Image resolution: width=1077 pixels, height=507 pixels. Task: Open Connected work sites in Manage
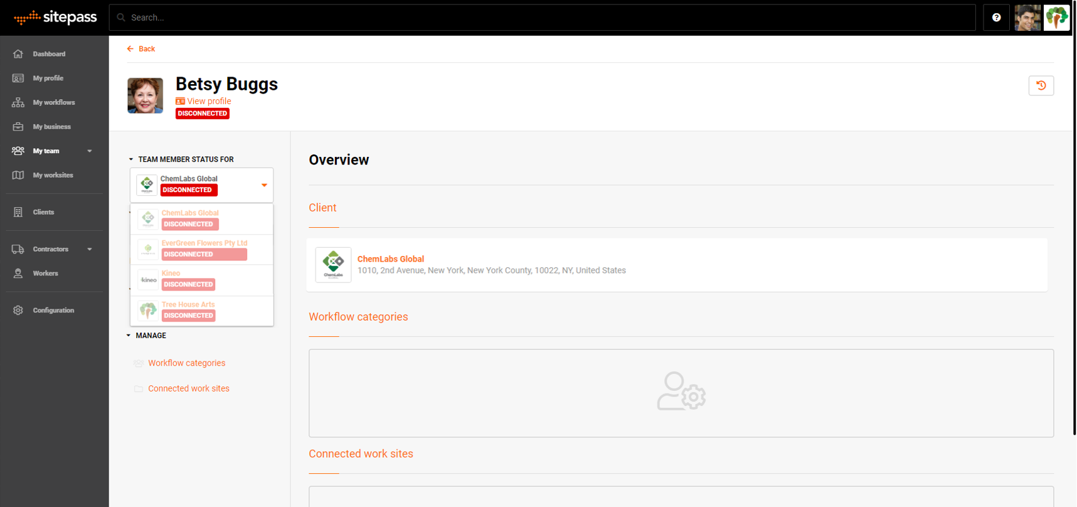point(188,388)
